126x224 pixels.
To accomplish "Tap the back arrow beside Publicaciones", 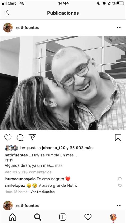I will pos(7,13).
